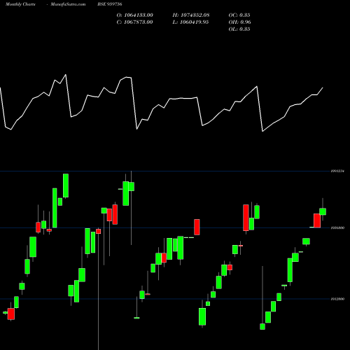Click the 1056000 price axis label
Viewport: 350px width, 350px height.
(337, 227)
